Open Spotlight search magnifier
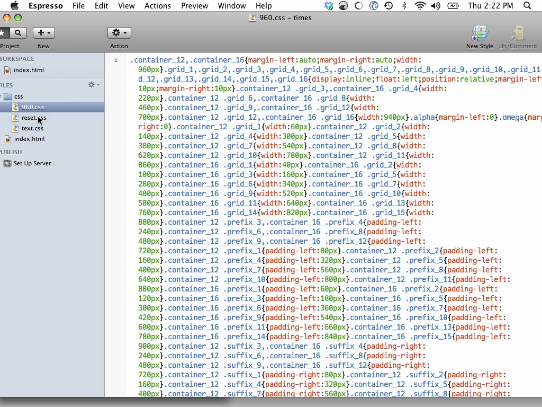Image resolution: width=542 pixels, height=407 pixels. [x=527, y=5]
